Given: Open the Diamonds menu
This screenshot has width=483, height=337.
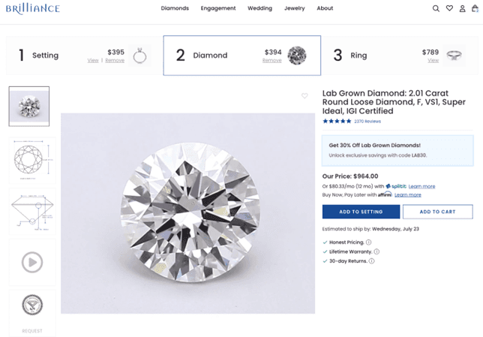Looking at the screenshot, I should click(175, 8).
